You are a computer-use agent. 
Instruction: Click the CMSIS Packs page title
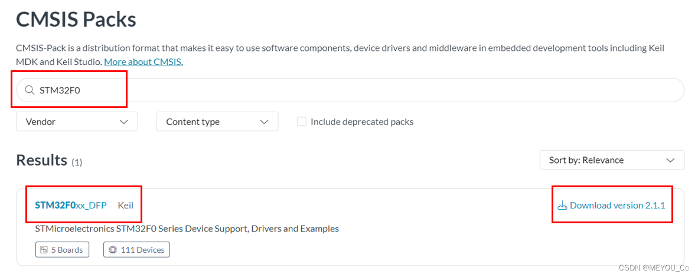point(76,20)
